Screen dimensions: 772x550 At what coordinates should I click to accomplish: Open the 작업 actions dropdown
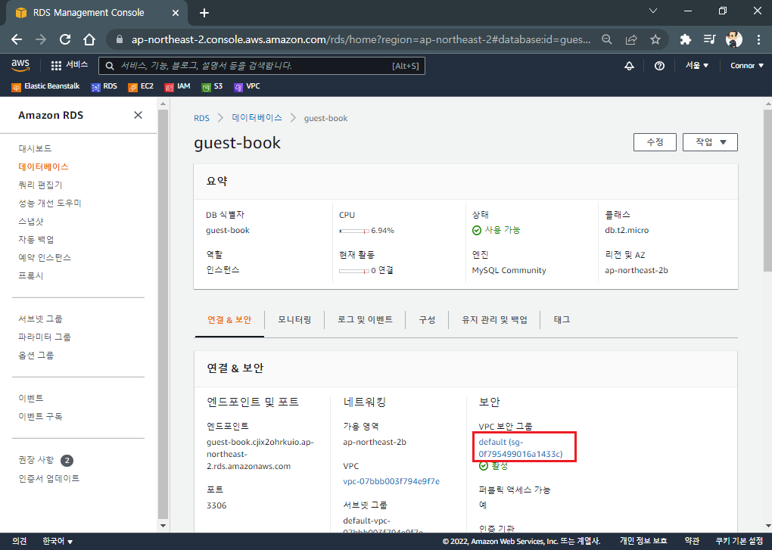710,142
